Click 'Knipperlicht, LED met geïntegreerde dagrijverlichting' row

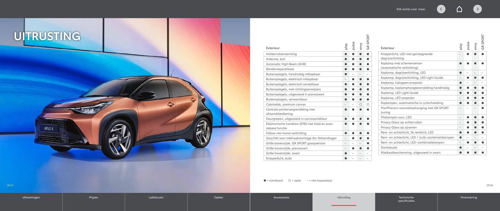tap(433, 56)
